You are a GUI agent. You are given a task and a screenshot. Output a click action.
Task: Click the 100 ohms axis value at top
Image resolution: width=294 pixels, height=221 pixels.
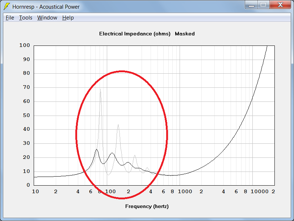pos(25,45)
